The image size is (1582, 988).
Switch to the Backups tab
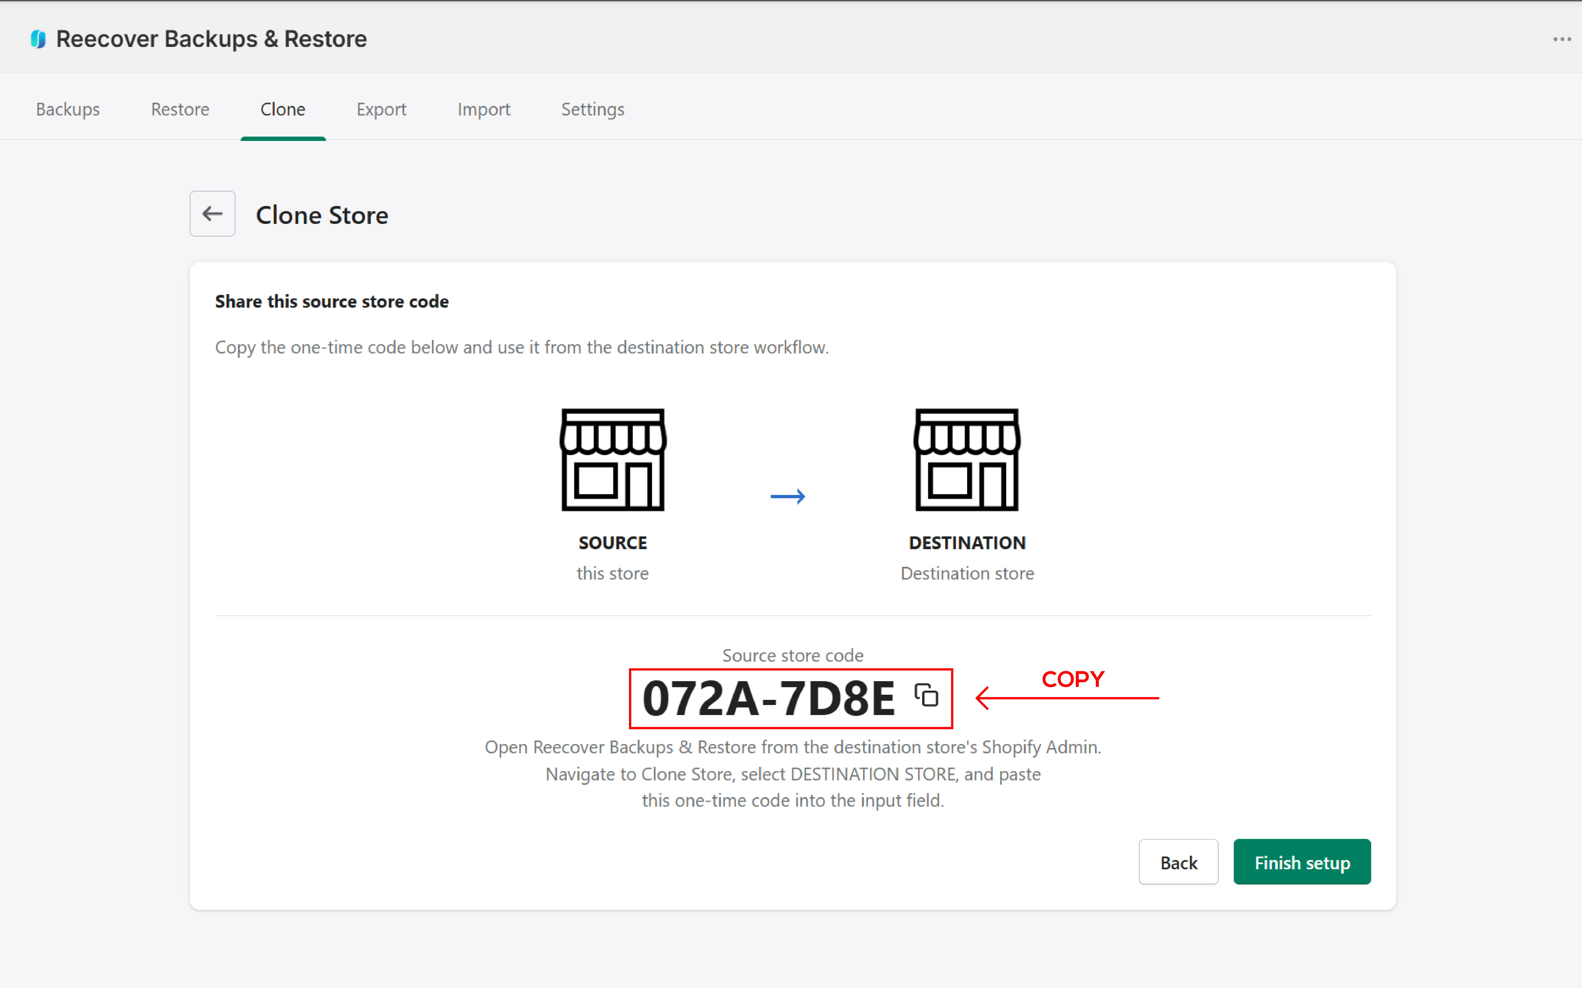point(68,109)
